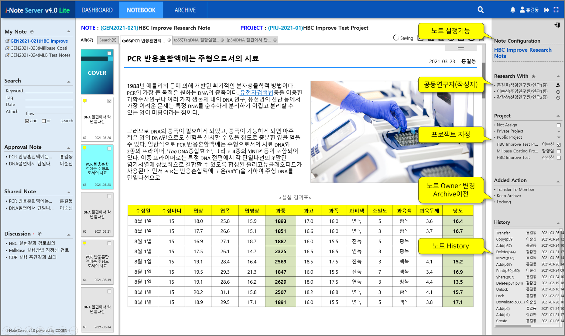Click Keep Archive action
Image resolution: width=565 pixels, height=336 pixels.
pyautogui.click(x=508, y=196)
